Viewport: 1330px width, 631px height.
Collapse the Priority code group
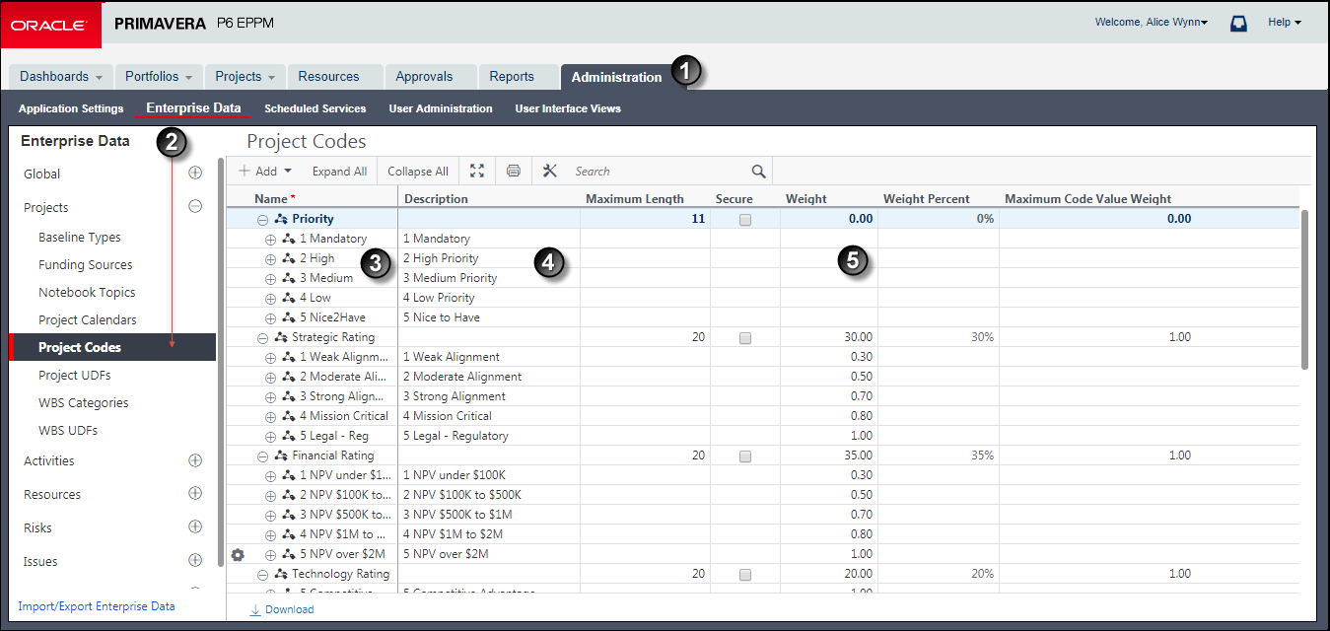263,220
